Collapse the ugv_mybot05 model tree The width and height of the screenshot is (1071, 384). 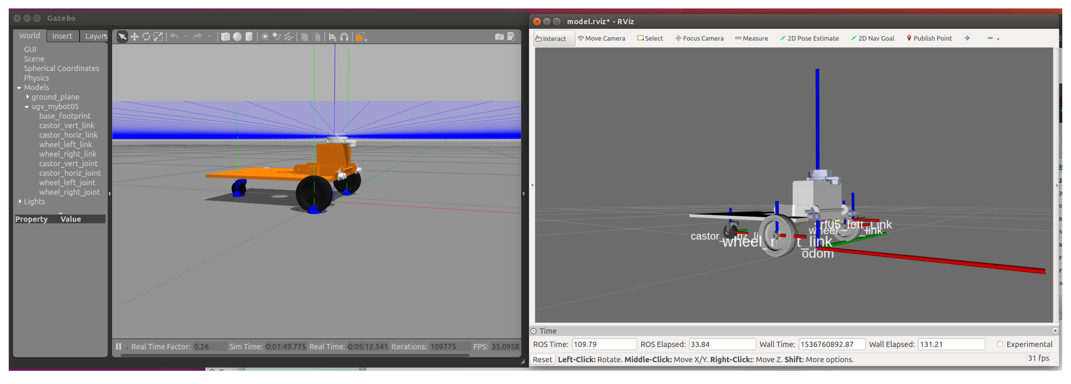pyautogui.click(x=27, y=107)
